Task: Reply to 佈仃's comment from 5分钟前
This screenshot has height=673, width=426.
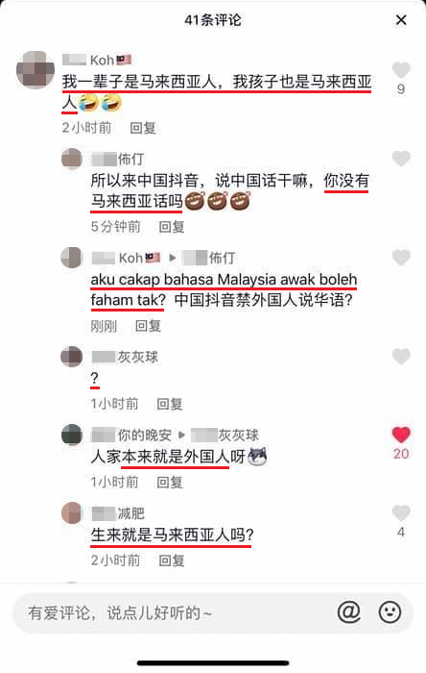Action: click(x=171, y=227)
